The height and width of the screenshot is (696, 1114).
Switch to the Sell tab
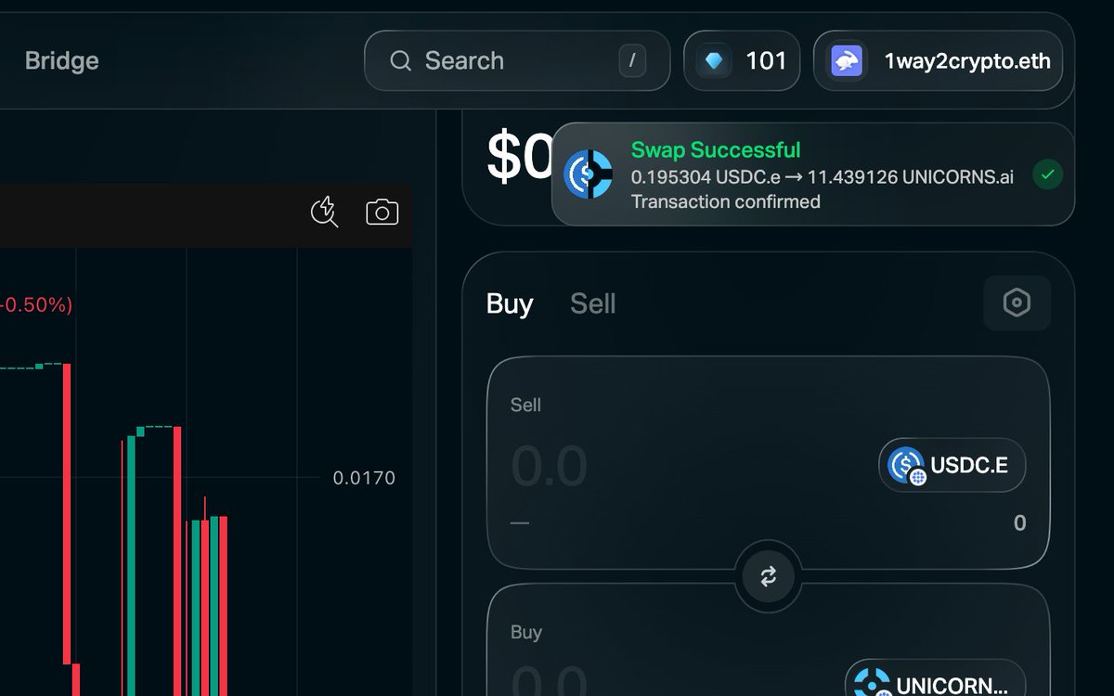(593, 303)
